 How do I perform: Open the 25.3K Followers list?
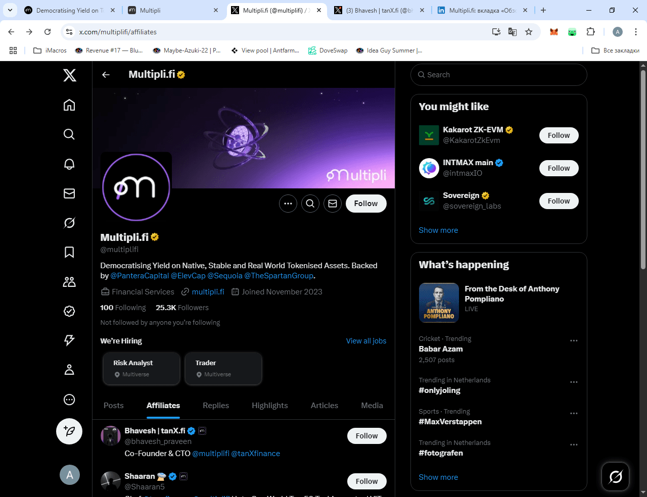point(182,308)
